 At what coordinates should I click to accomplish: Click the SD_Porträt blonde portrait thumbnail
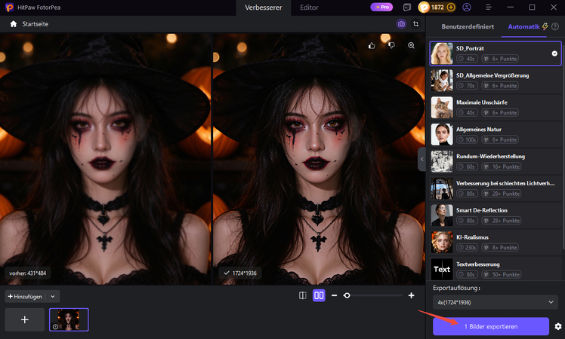click(442, 53)
